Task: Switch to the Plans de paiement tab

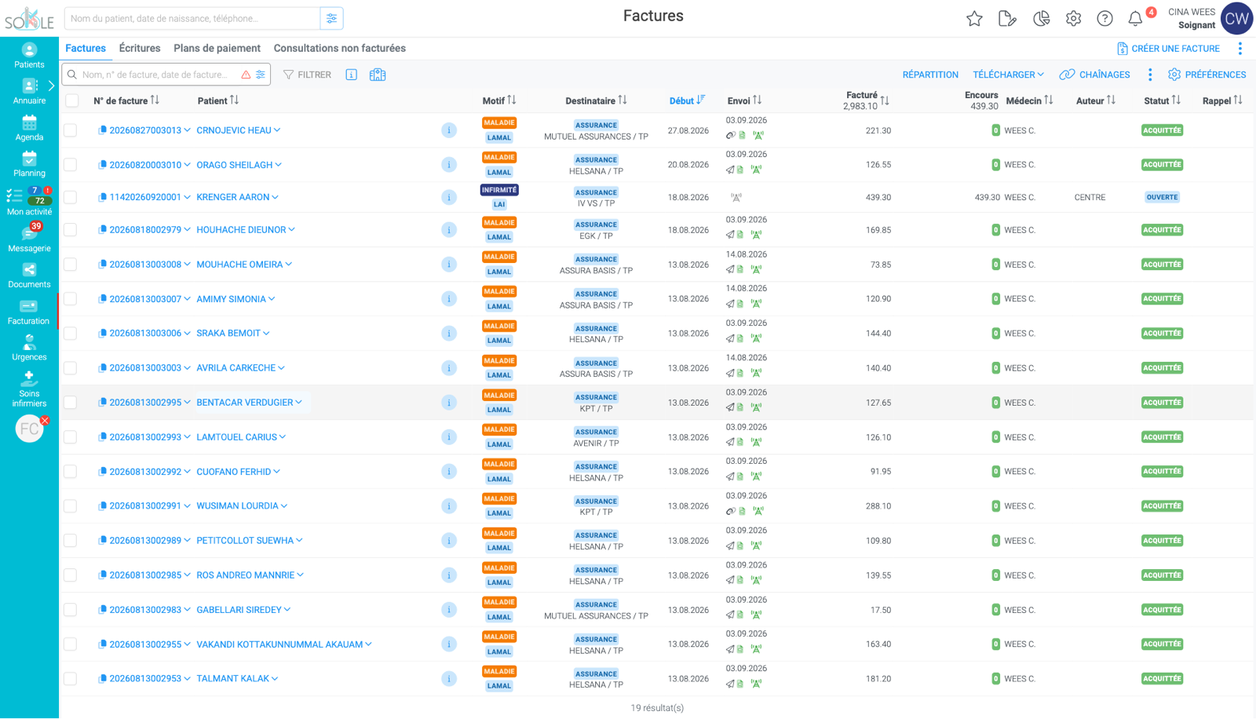Action: point(217,49)
